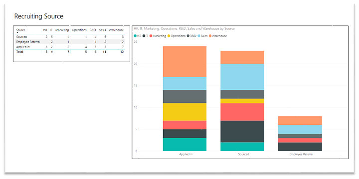Click light-blue Sales segment of Sourced bar
The image size is (359, 179).
click(242, 77)
